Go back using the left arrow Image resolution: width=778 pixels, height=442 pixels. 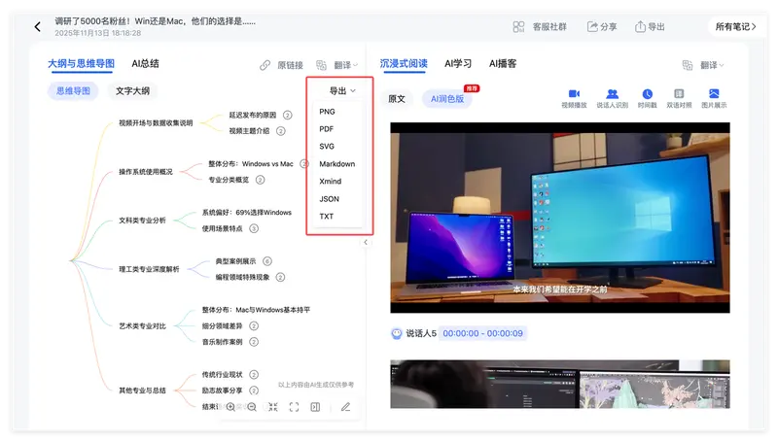(38, 26)
